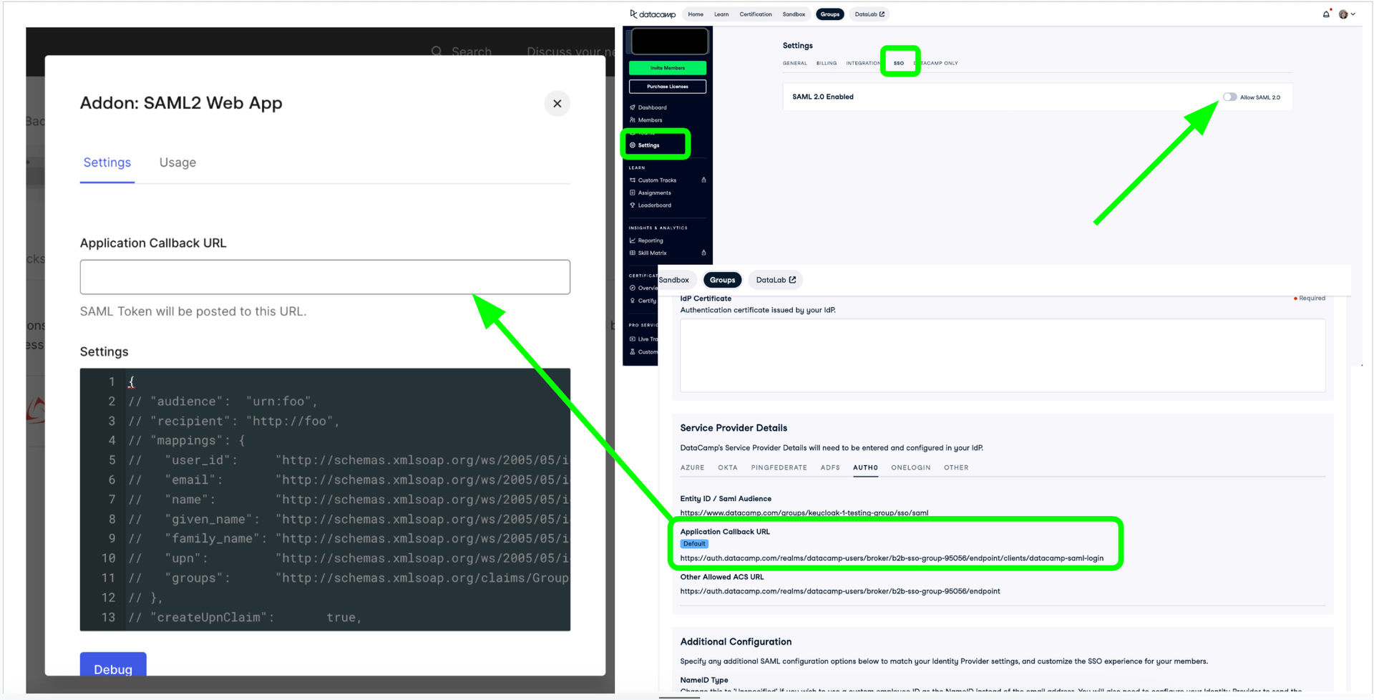The width and height of the screenshot is (1374, 700).
Task: Click the Settings gear icon in sidebar
Action: coord(633,145)
